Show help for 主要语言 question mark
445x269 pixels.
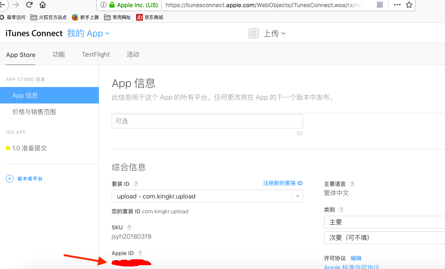click(x=352, y=184)
